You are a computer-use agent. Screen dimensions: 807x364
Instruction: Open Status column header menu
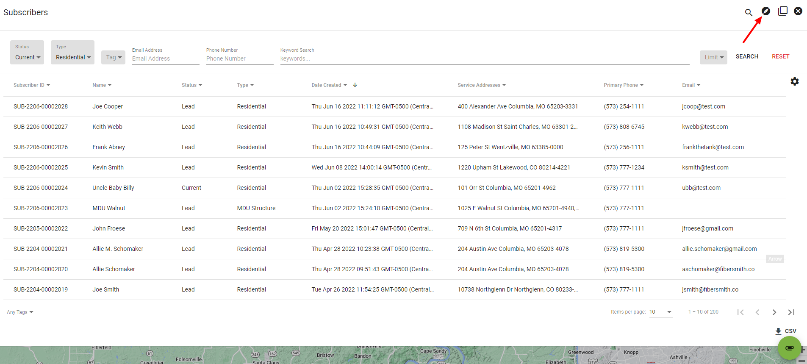(192, 85)
